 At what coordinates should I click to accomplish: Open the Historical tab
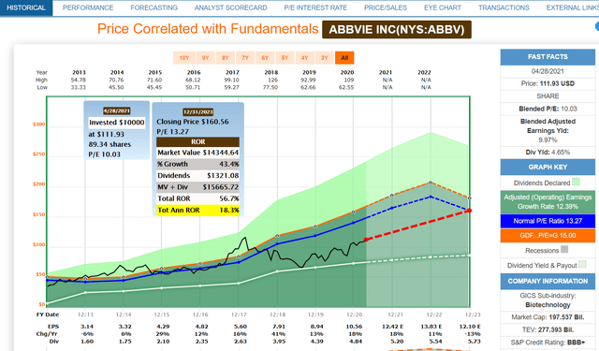click(x=26, y=7)
